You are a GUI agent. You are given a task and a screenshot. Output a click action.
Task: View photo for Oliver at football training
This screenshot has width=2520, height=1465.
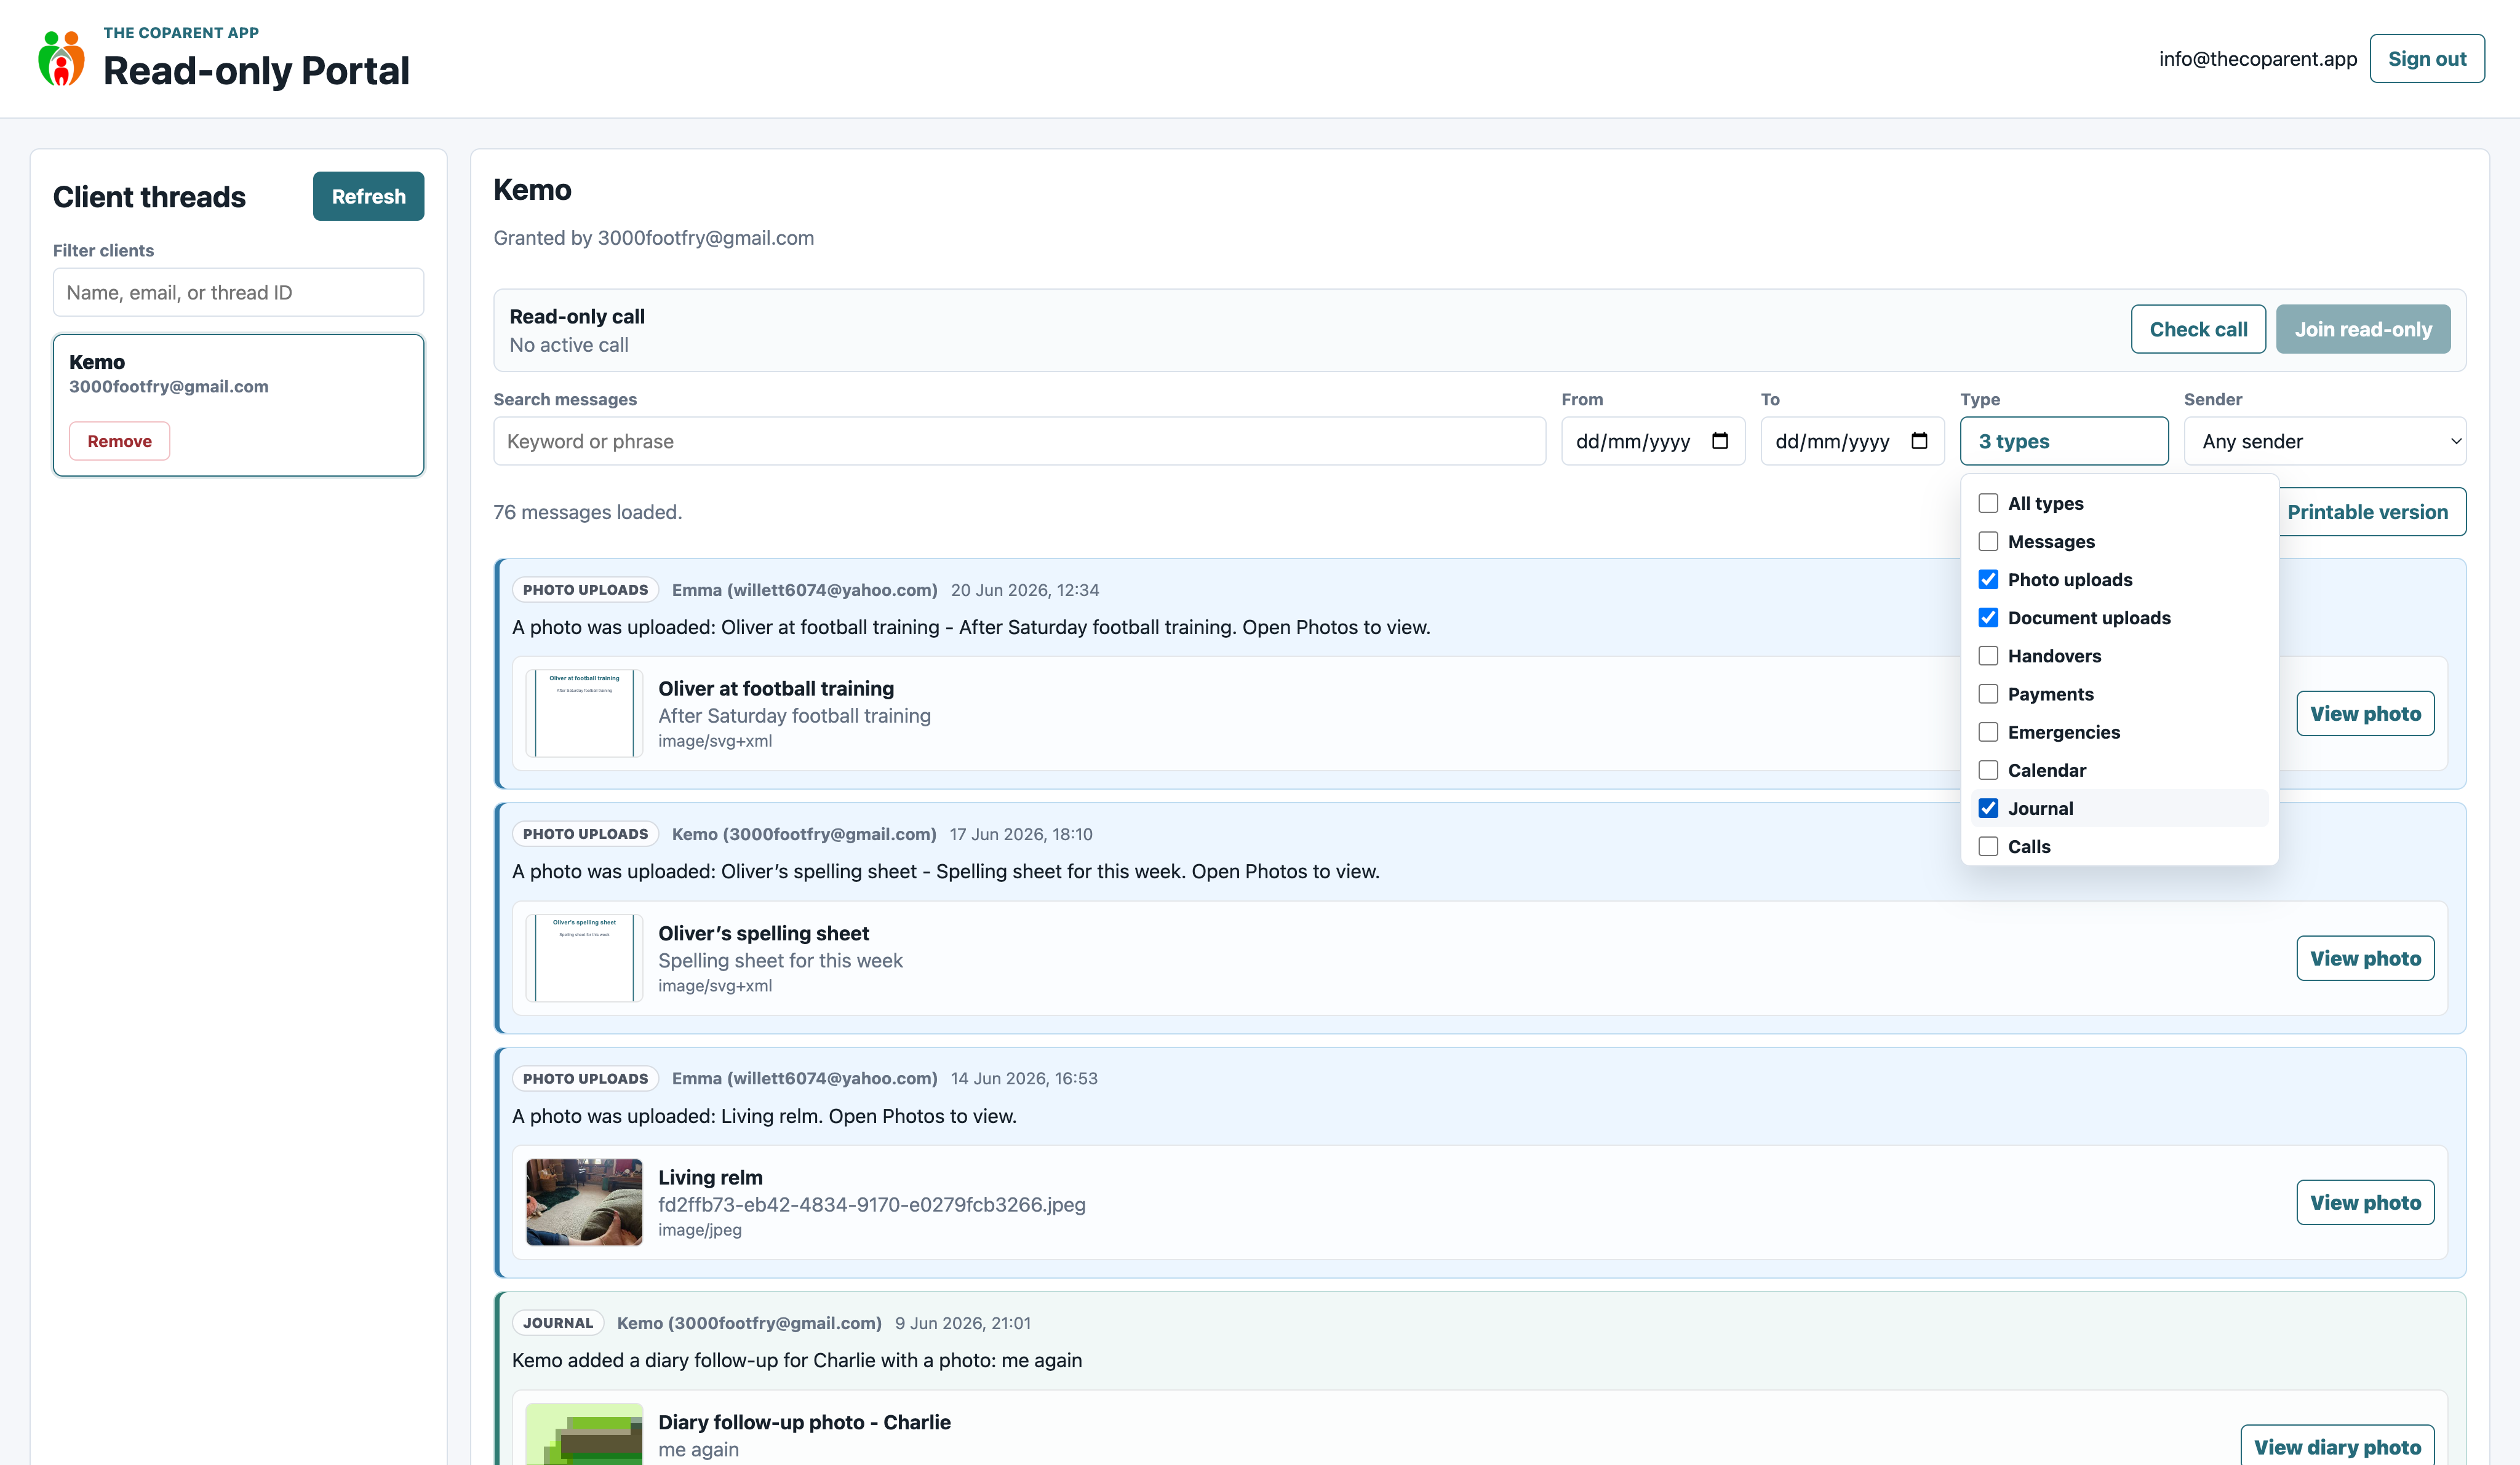click(2364, 713)
